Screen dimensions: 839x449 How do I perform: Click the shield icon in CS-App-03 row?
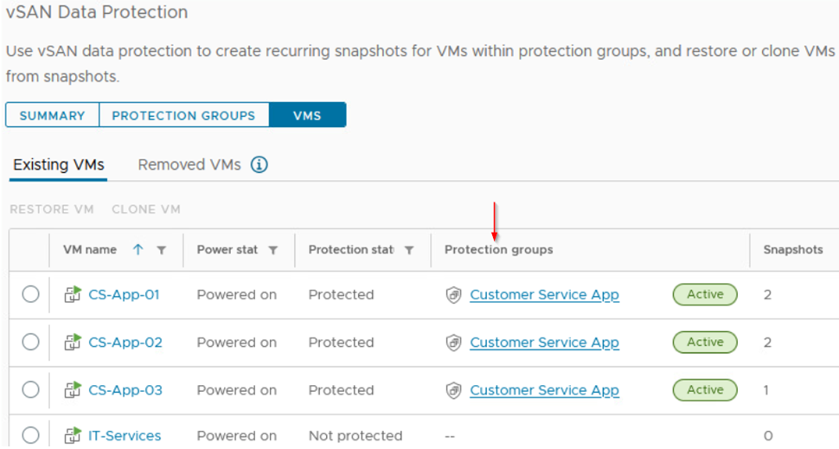pos(453,390)
